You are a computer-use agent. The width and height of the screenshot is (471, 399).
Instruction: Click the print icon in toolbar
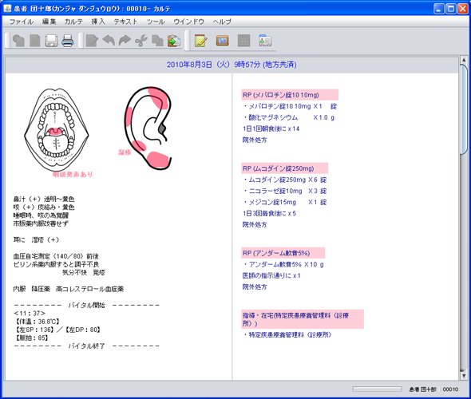coord(68,41)
